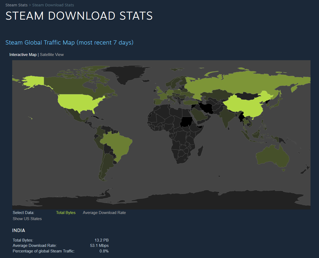Click Show US States link
319x258 pixels.
coord(27,219)
